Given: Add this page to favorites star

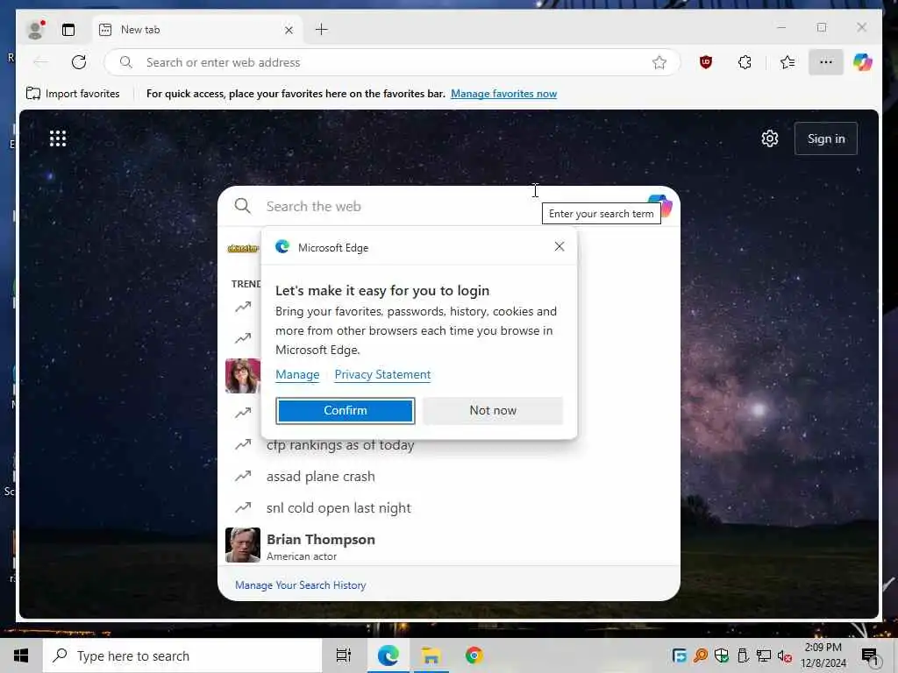Looking at the screenshot, I should click(659, 62).
